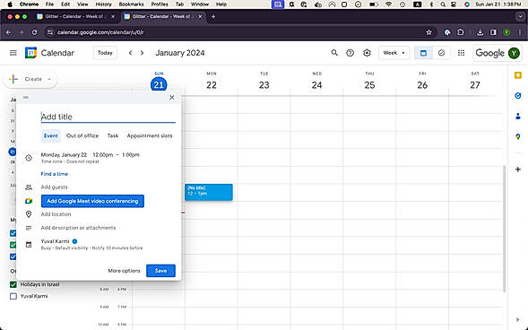Viewport: 528px width, 330px height.
Task: Hide side panel chevron at bottom right
Action: point(517,320)
